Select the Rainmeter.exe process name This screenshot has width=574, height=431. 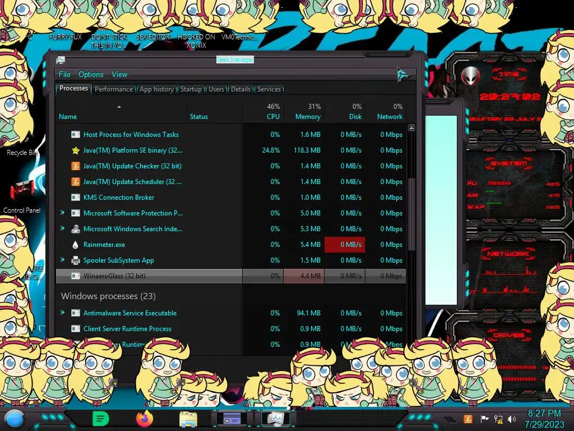pyautogui.click(x=104, y=245)
